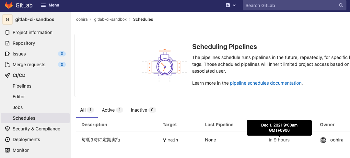The height and width of the screenshot is (158, 350).
Task: Click the Merge requests icon
Action: [7, 65]
